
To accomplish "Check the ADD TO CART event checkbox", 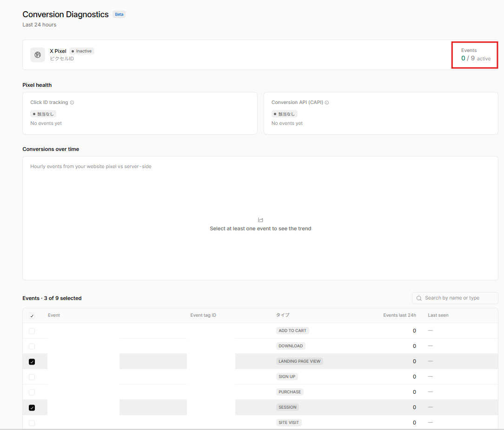I will 32,331.
